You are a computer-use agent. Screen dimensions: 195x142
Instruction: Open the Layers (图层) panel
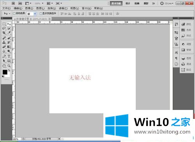(x=186, y=58)
